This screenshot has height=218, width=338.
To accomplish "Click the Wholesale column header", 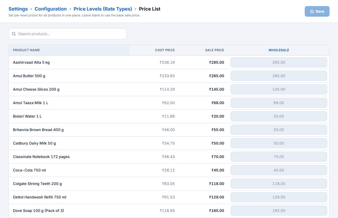I will pos(279,50).
